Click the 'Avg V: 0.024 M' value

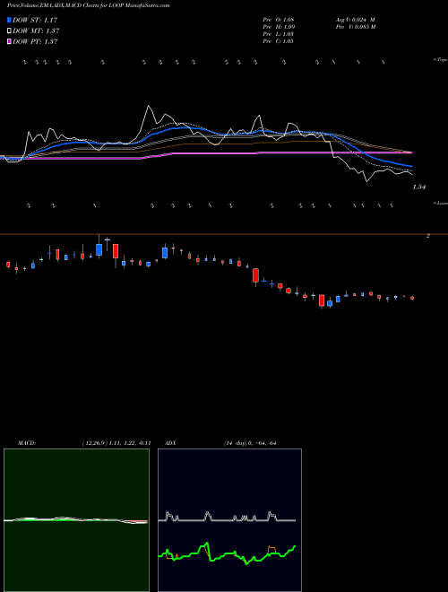(x=355, y=20)
